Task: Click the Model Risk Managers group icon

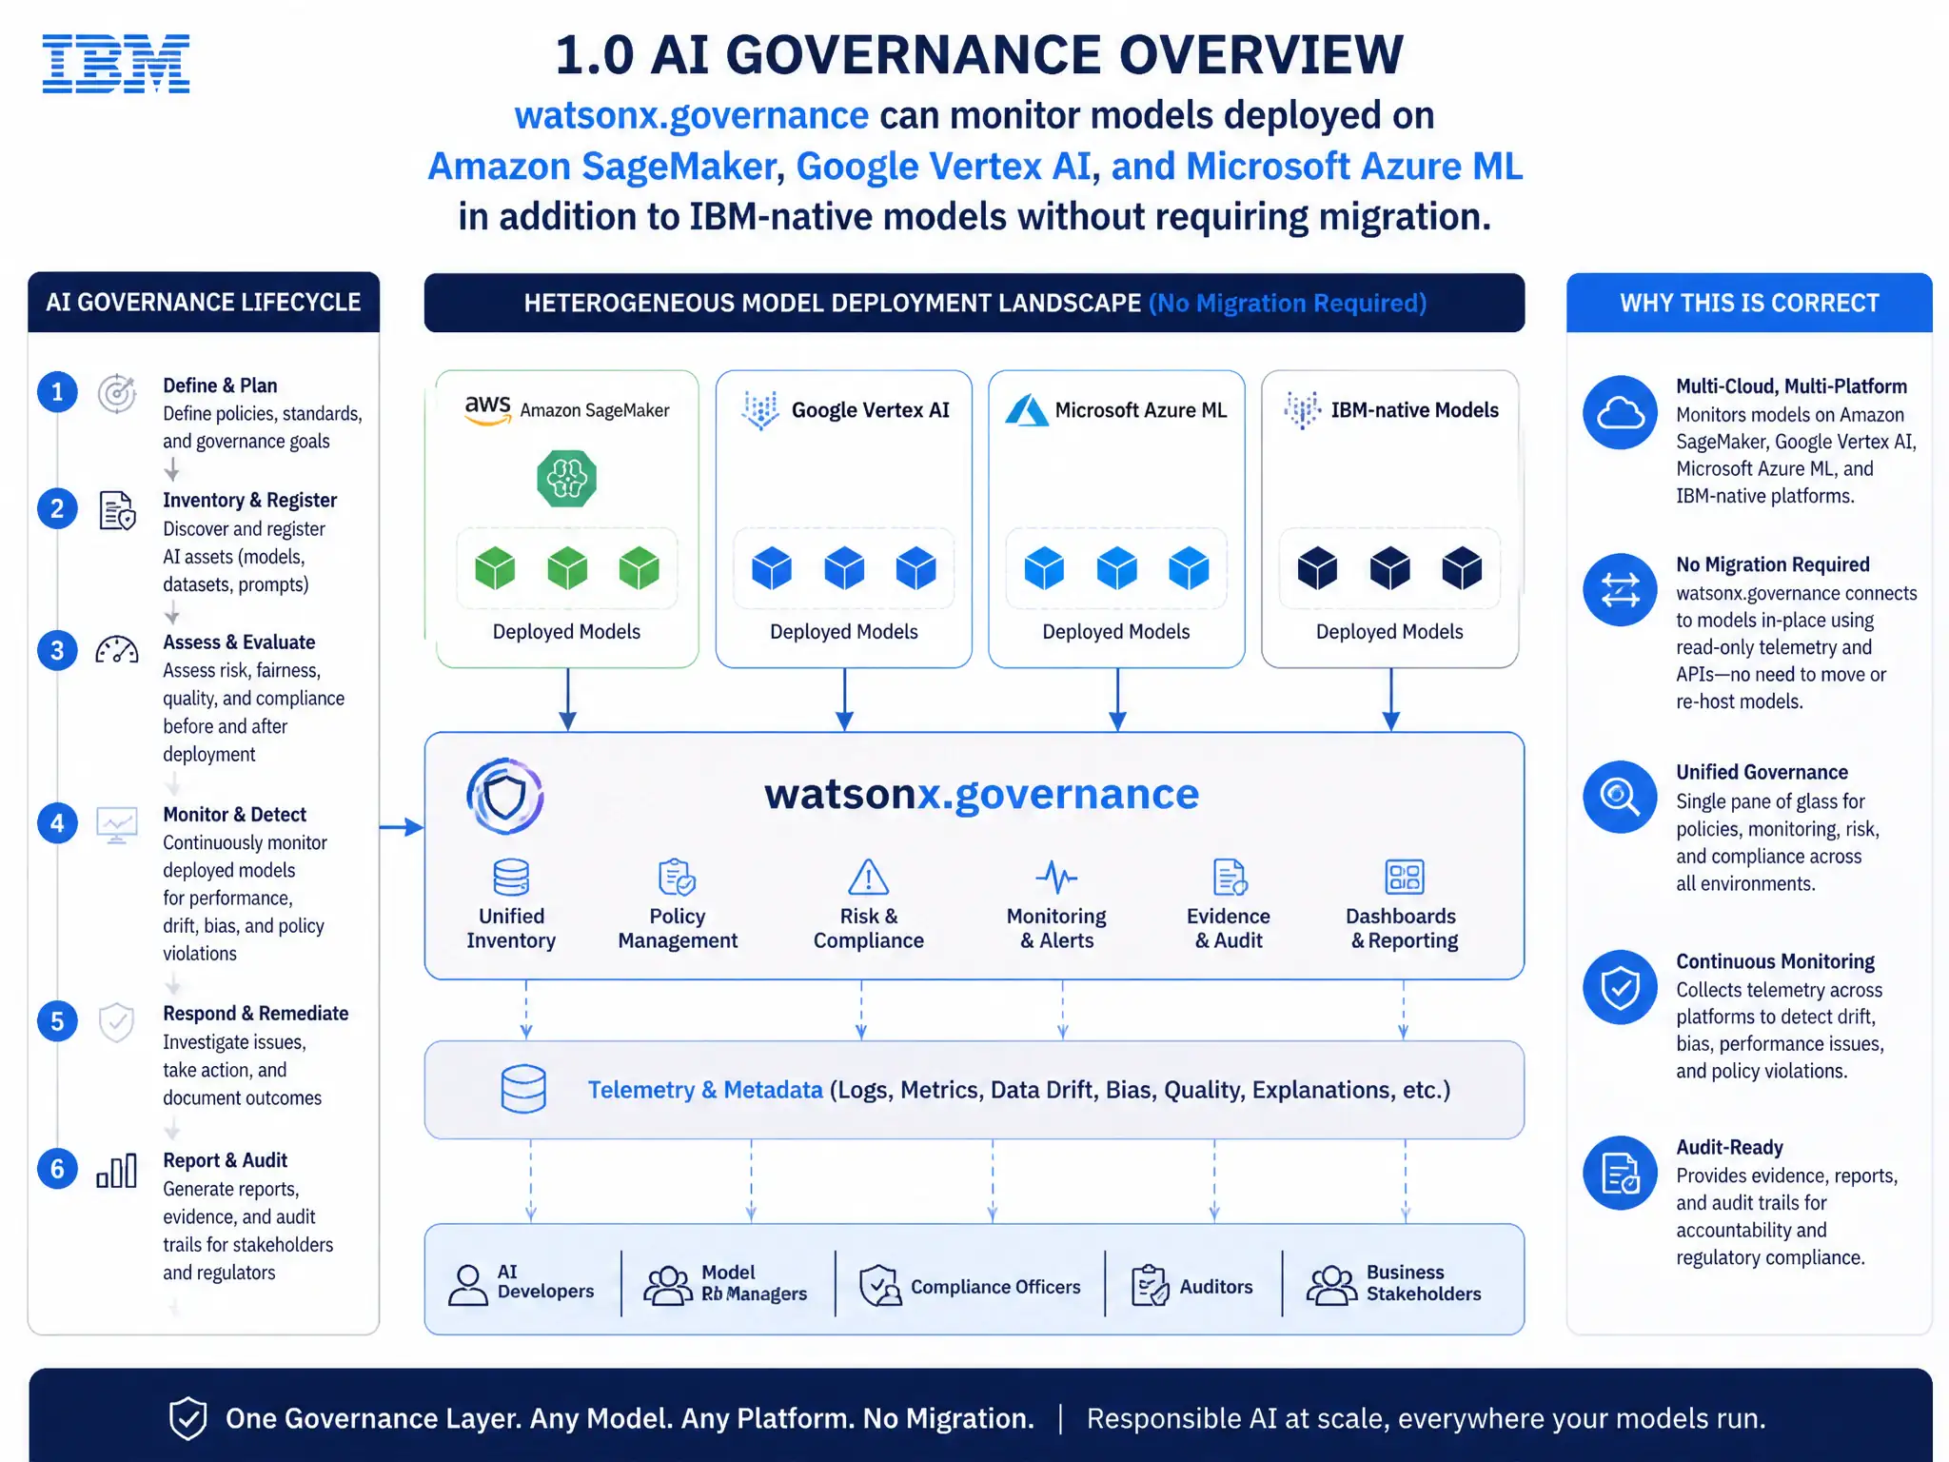Action: (x=668, y=1286)
